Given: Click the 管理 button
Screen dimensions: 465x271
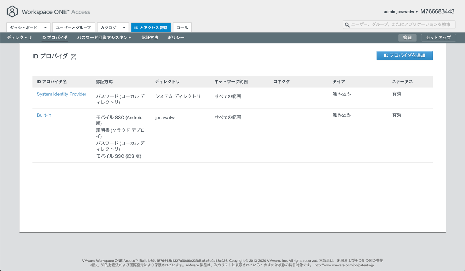Looking at the screenshot, I should (x=407, y=38).
